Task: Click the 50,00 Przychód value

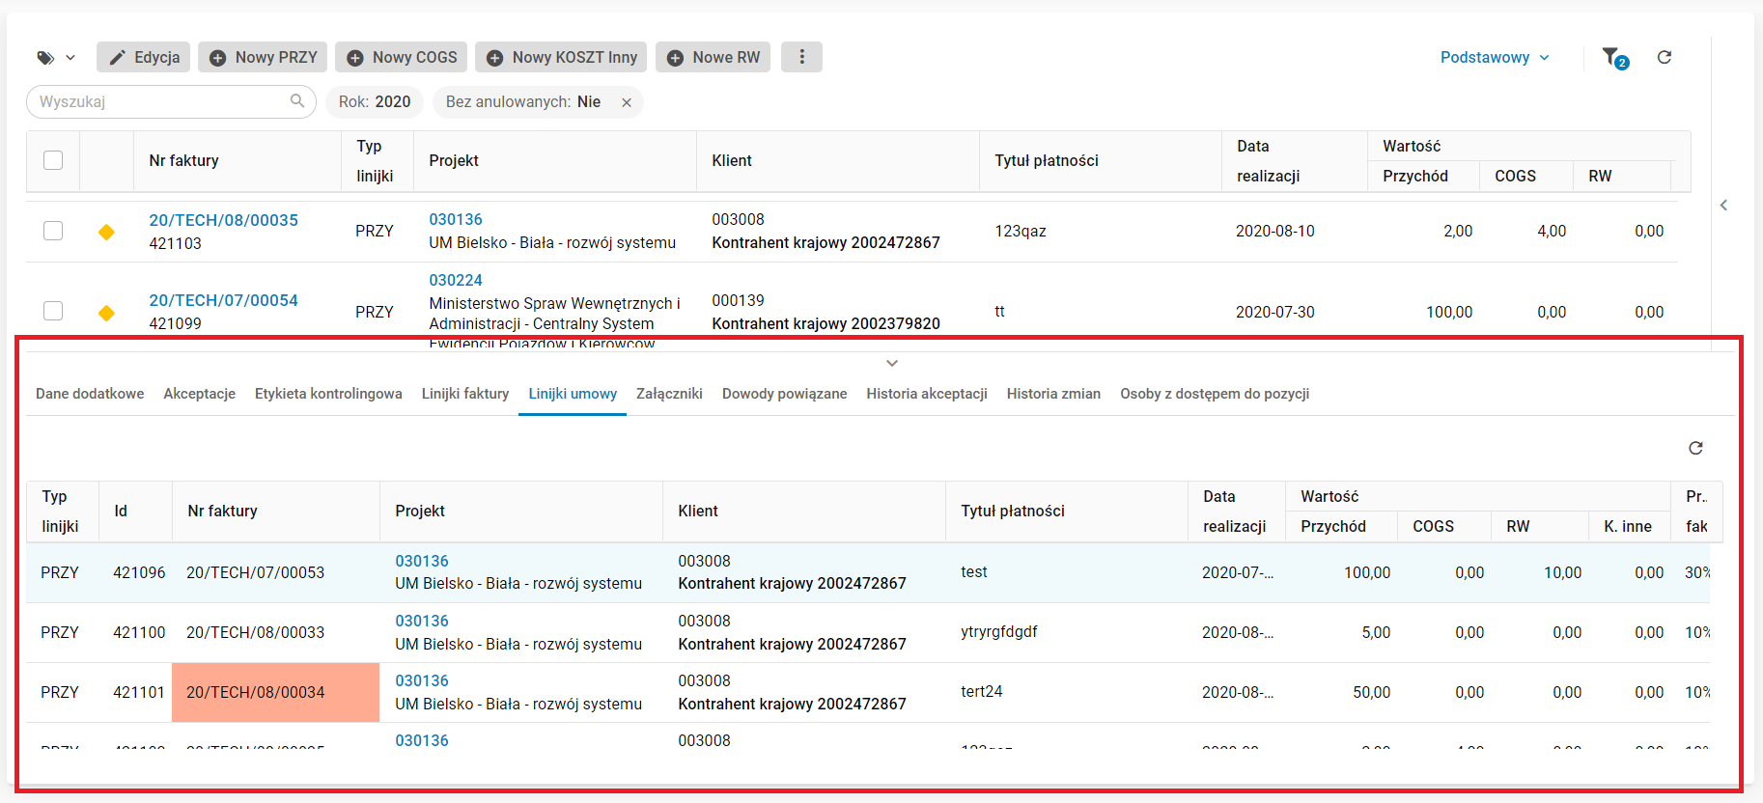Action: (1371, 692)
